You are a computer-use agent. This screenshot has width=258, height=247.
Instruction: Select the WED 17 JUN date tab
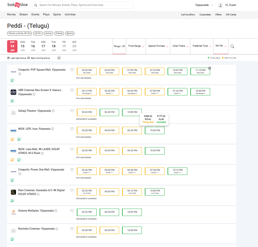43,46
